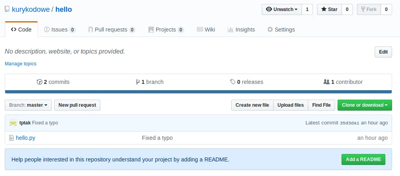The width and height of the screenshot is (400, 176).
Task: Click the releases tag icon
Action: [x=233, y=82]
